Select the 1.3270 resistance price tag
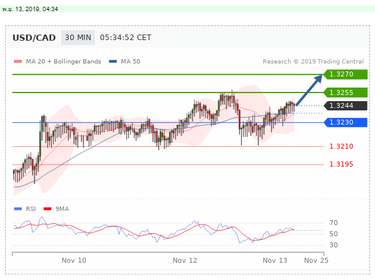 click(345, 75)
